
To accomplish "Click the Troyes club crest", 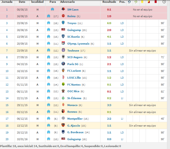I will [x=63, y=23].
